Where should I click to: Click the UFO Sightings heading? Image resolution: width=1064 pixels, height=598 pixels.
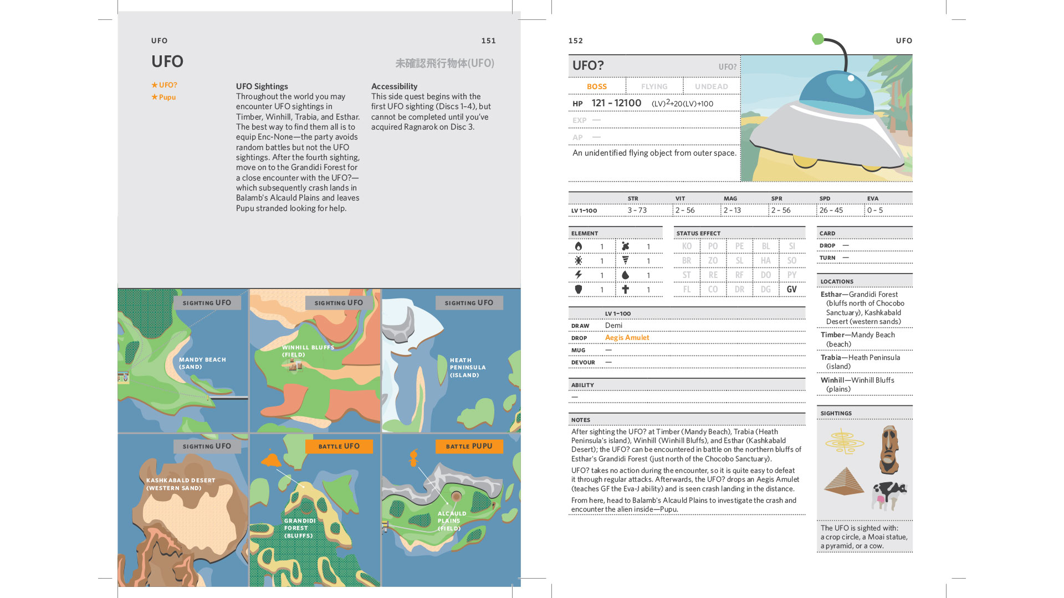click(262, 86)
